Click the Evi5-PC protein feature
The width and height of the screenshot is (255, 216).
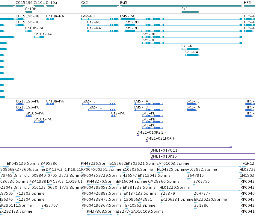coord(153,128)
